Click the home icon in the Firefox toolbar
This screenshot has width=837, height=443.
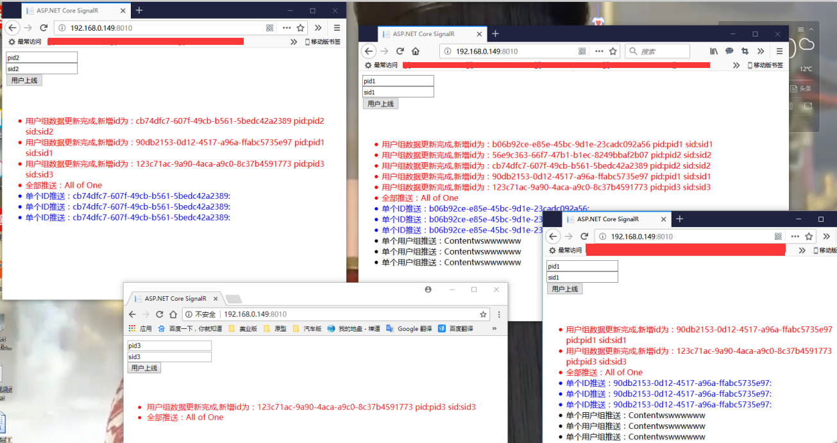tap(415, 51)
